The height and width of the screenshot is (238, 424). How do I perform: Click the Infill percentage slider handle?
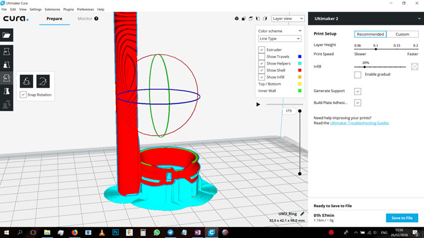coord(365,67)
